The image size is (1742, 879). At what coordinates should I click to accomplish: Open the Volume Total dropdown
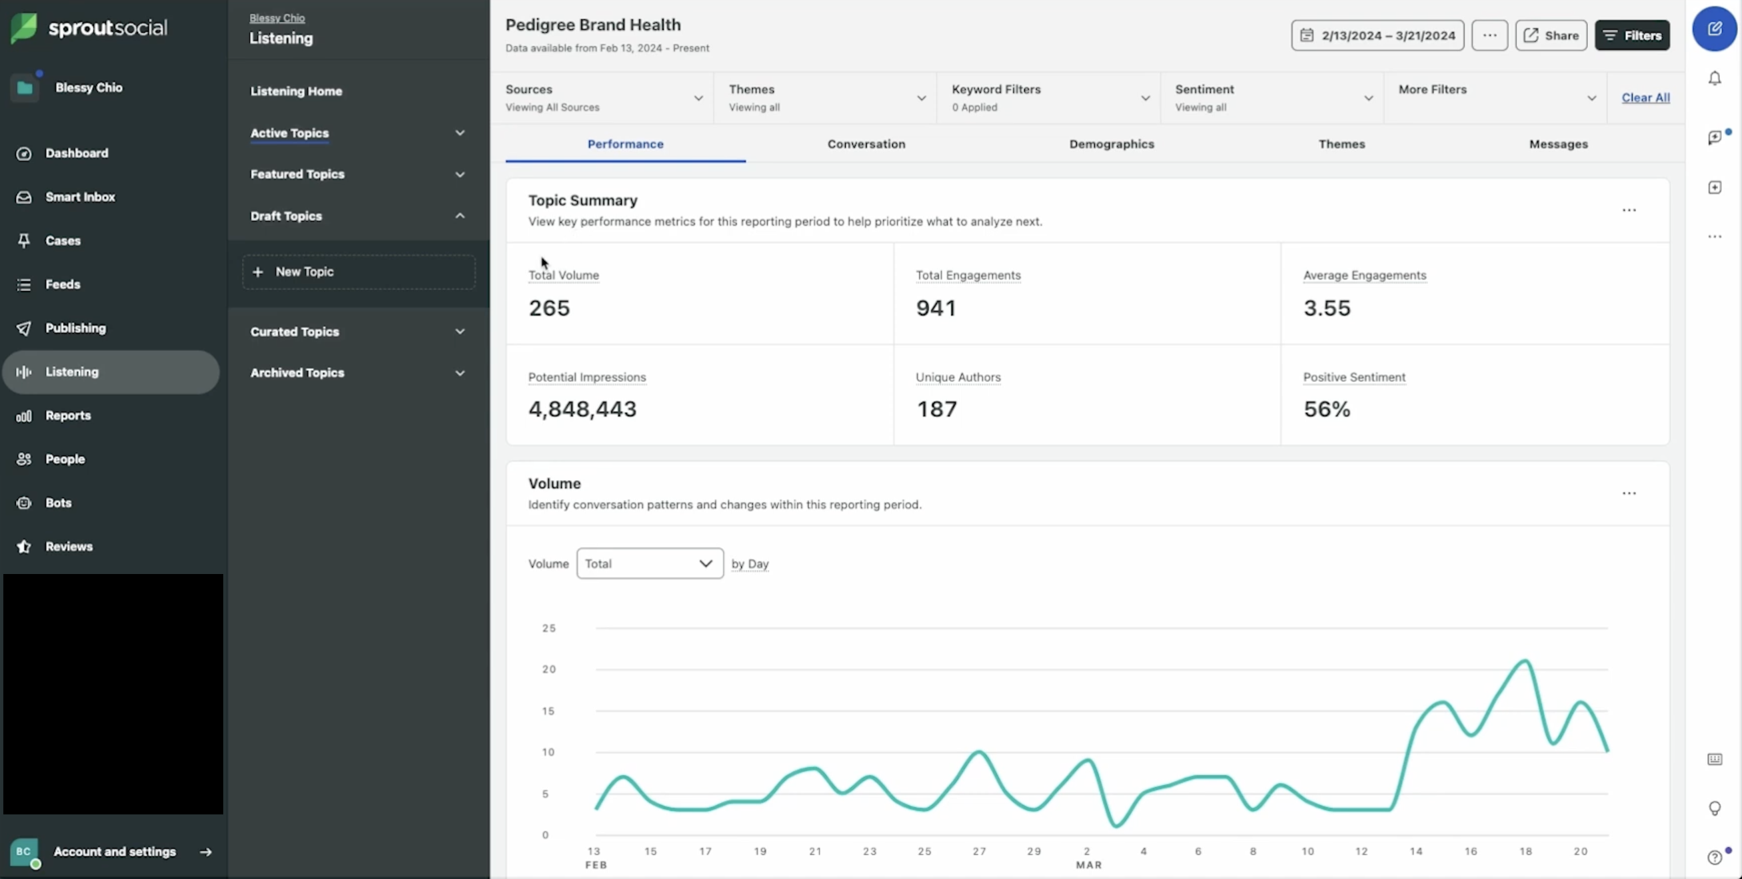[x=650, y=563]
